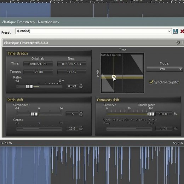
Task: Save preset using the floppy disk icon
Action: tap(175, 31)
